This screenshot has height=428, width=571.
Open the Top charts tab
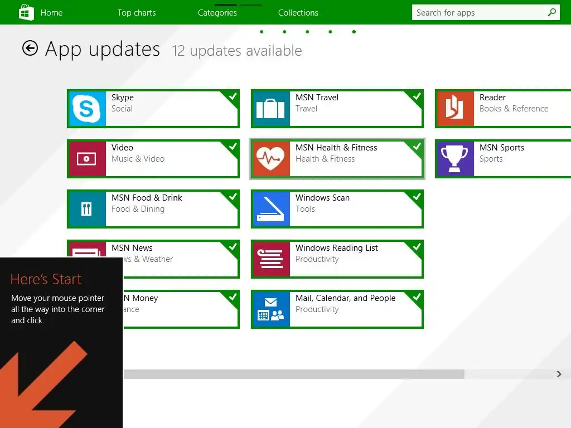[137, 13]
